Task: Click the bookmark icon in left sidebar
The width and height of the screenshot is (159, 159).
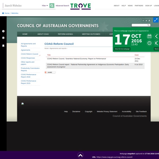Action: tap(3, 46)
